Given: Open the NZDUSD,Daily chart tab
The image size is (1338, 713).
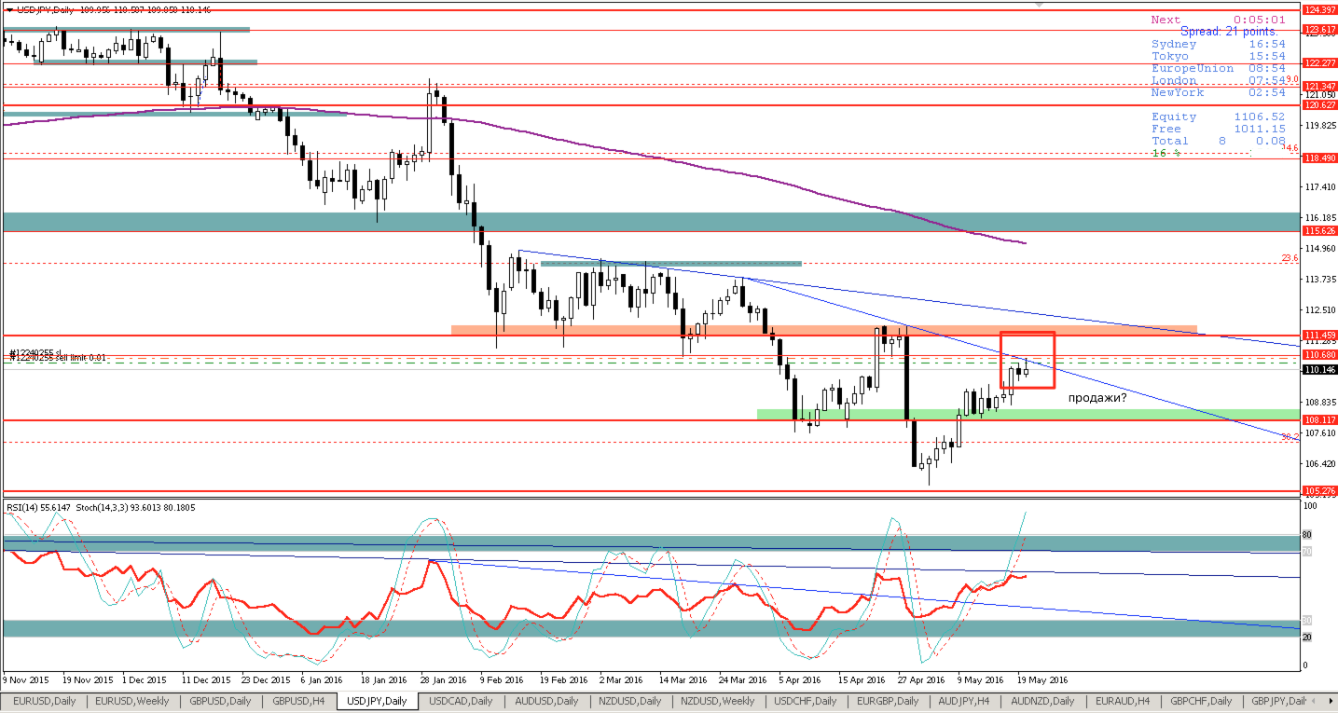Looking at the screenshot, I should click(629, 701).
